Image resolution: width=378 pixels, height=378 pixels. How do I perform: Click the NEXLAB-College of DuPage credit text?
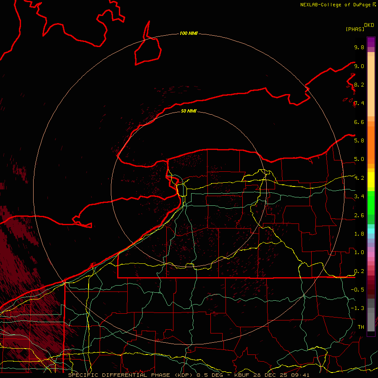coord(336,5)
